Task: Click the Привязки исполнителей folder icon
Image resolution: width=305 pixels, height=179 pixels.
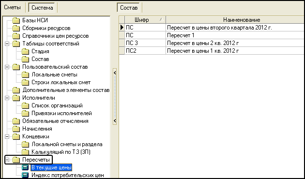Action: tap(25, 114)
